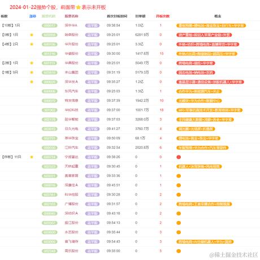Open stock name 永艺股份
Viewport: 260px width, 260px height.
click(x=71, y=232)
